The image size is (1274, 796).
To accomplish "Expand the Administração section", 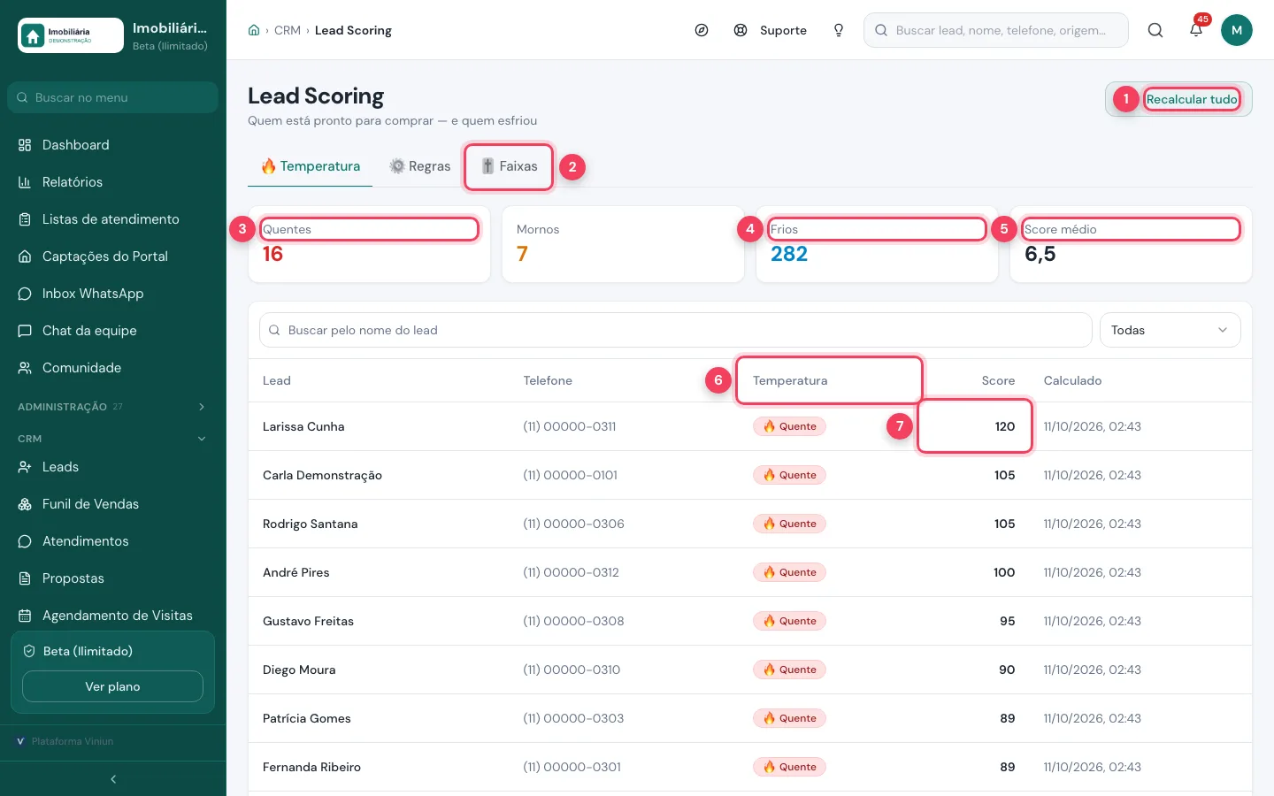I will point(113,407).
